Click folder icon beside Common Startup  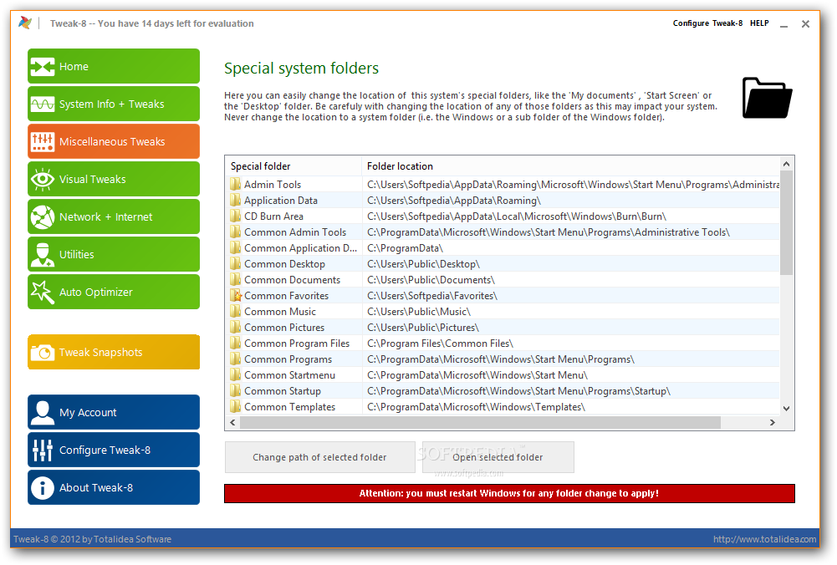click(x=236, y=391)
